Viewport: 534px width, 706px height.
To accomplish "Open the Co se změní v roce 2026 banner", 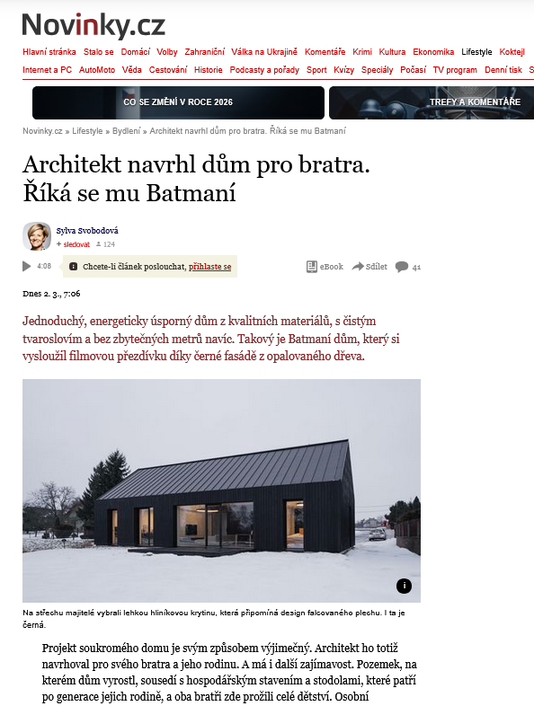I will tap(178, 102).
